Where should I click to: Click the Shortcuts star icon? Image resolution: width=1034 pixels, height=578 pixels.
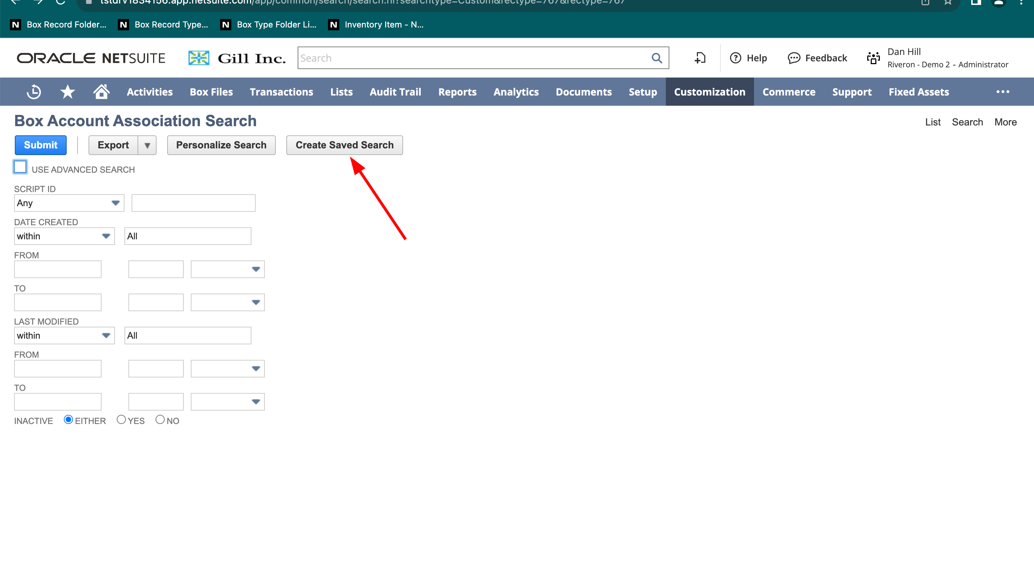[x=67, y=92]
